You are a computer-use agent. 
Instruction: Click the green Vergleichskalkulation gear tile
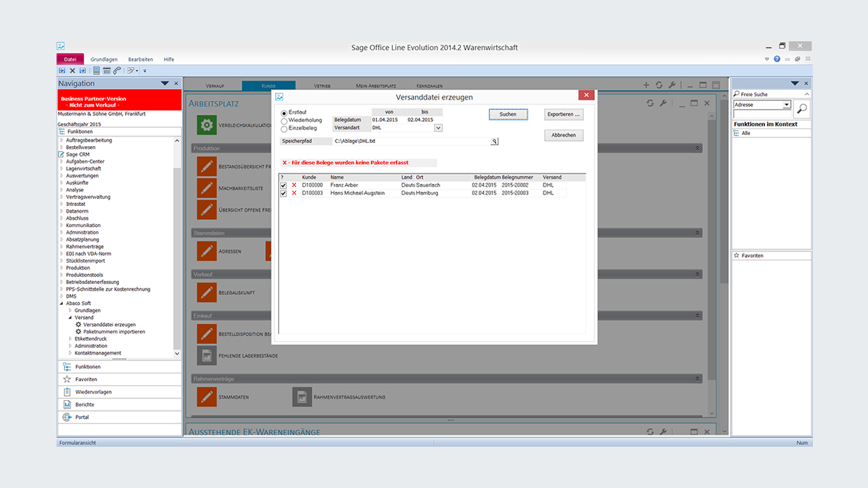click(207, 125)
